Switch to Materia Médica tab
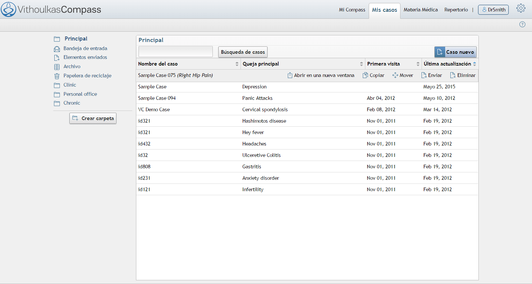The width and height of the screenshot is (532, 284). 420,10
